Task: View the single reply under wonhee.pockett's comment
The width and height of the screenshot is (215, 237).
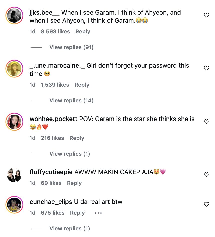Action: (x=69, y=154)
